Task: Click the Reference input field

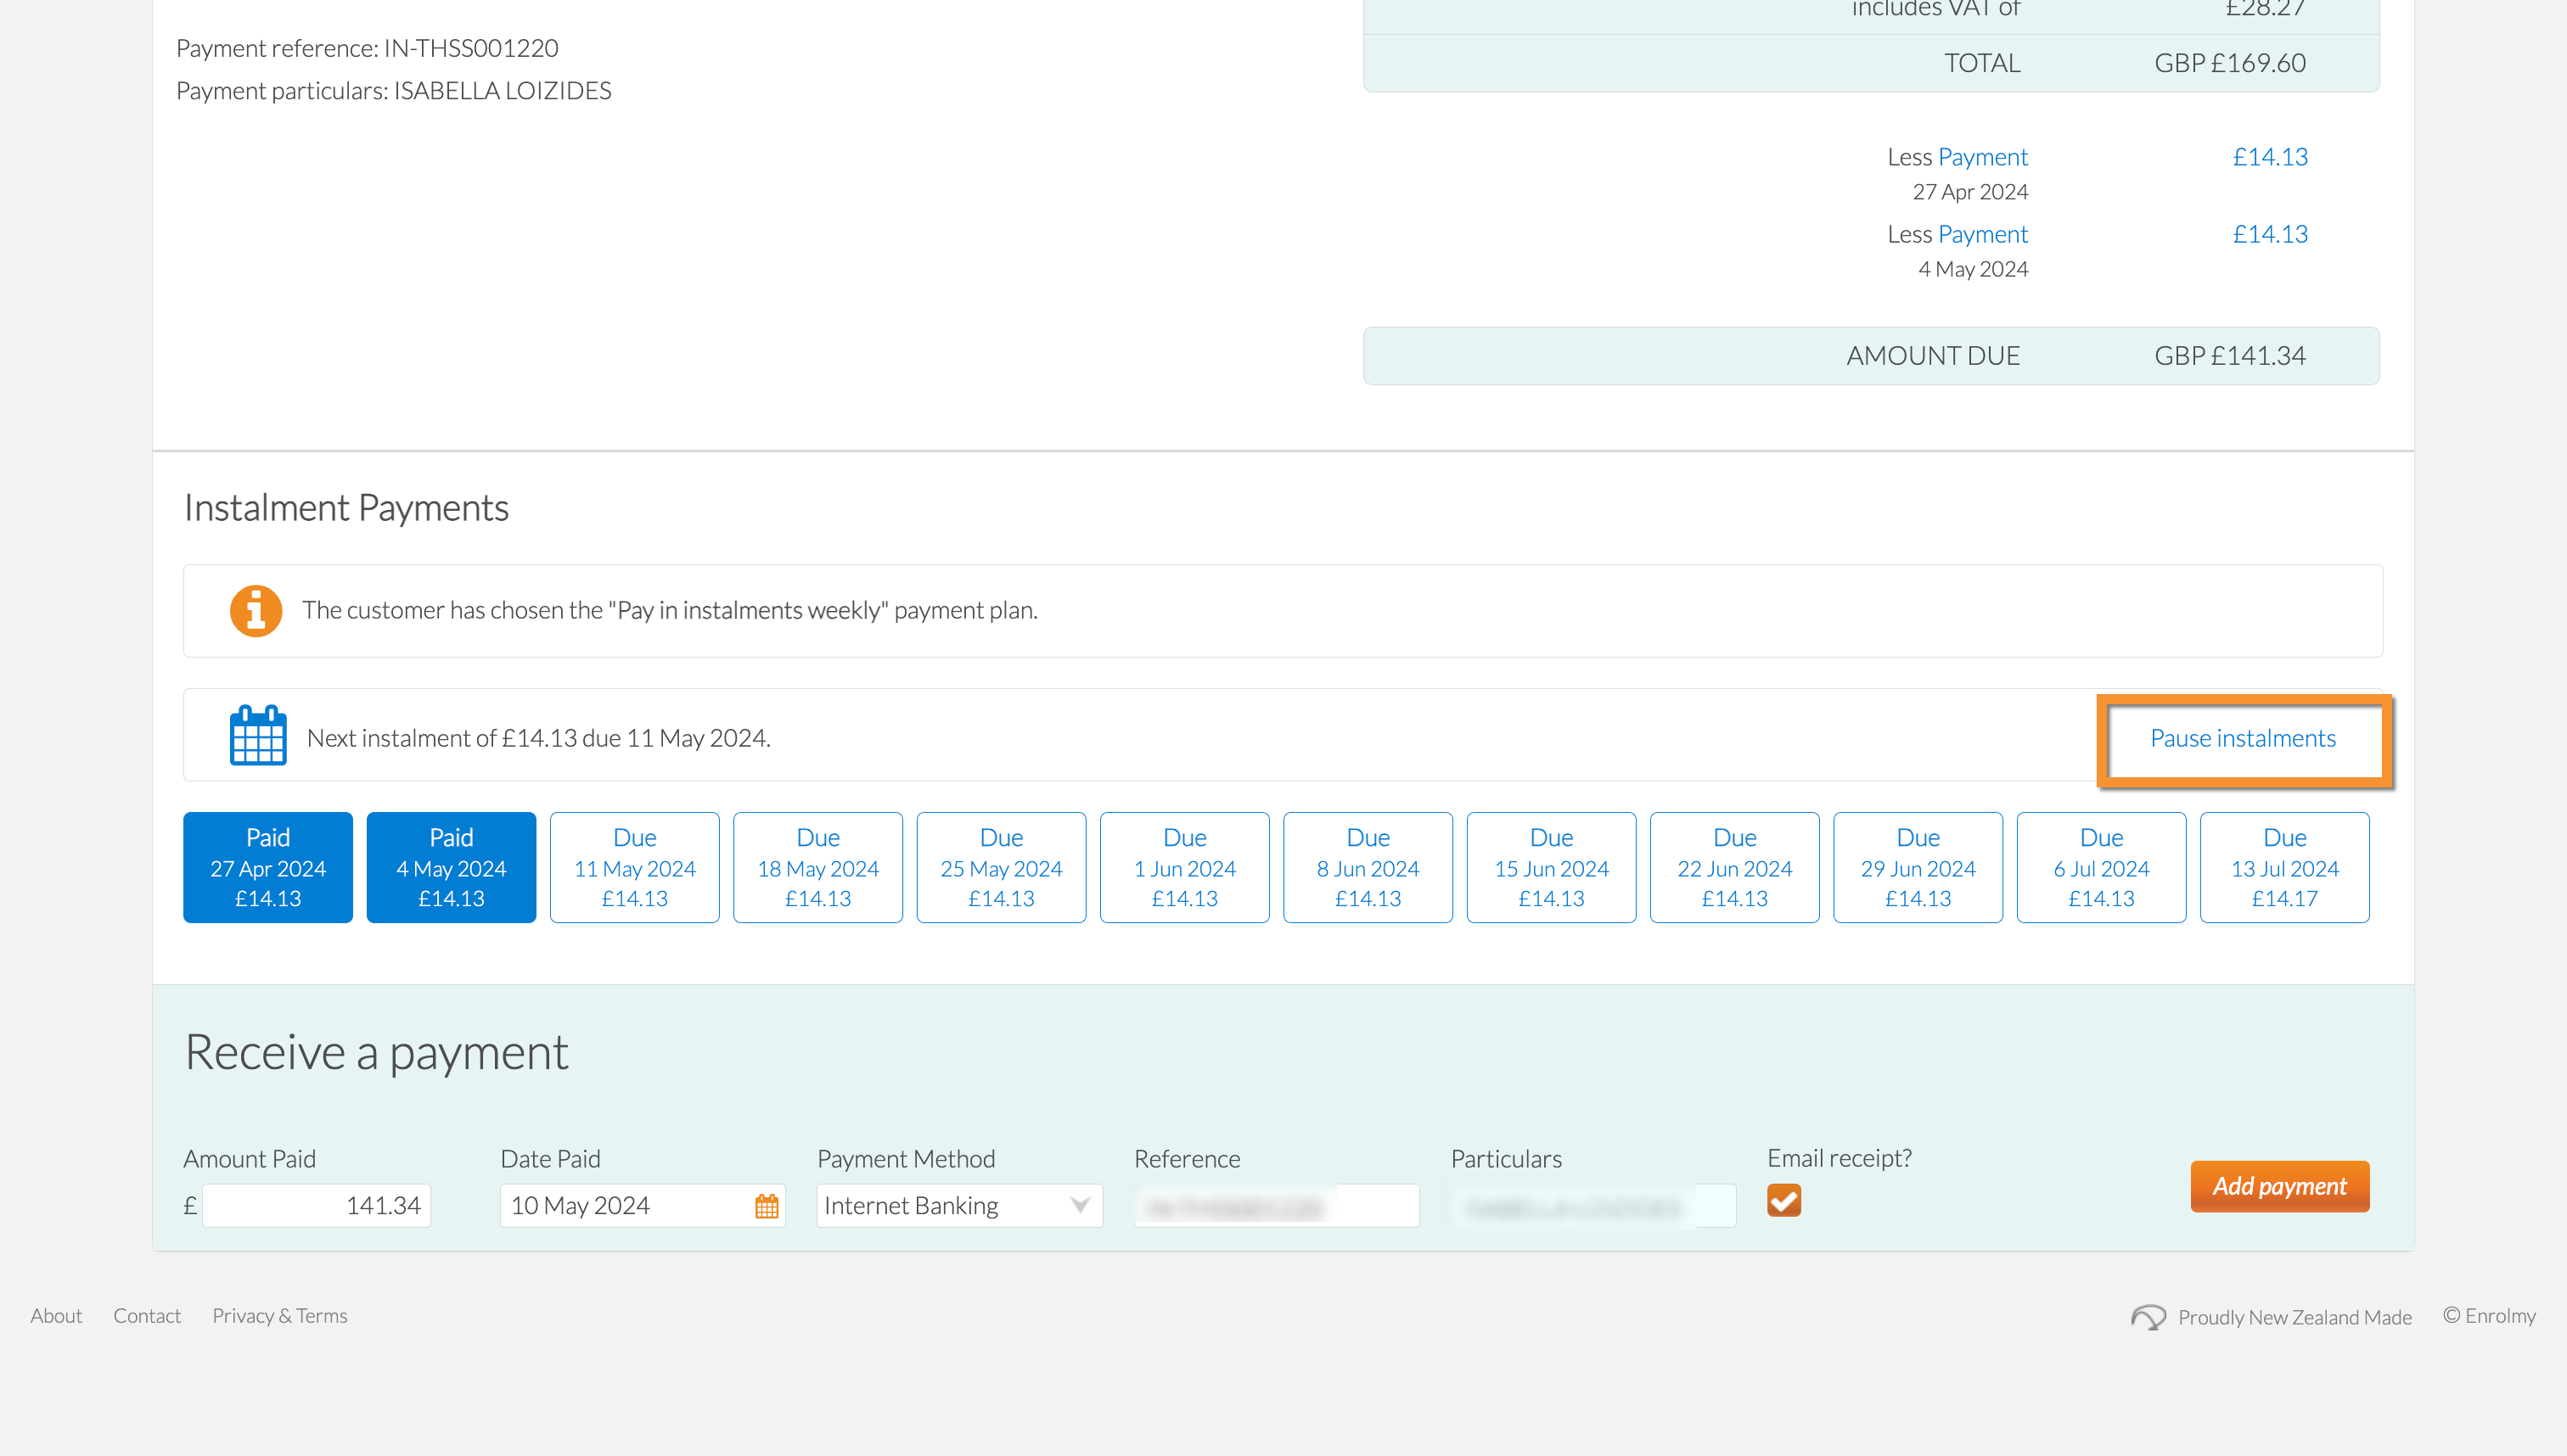Action: point(1277,1206)
